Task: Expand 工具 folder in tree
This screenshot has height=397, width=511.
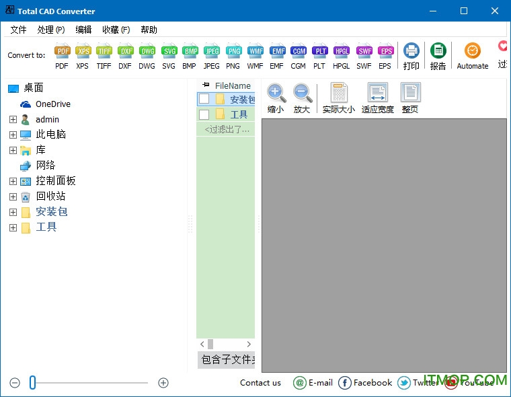Action: pos(13,227)
